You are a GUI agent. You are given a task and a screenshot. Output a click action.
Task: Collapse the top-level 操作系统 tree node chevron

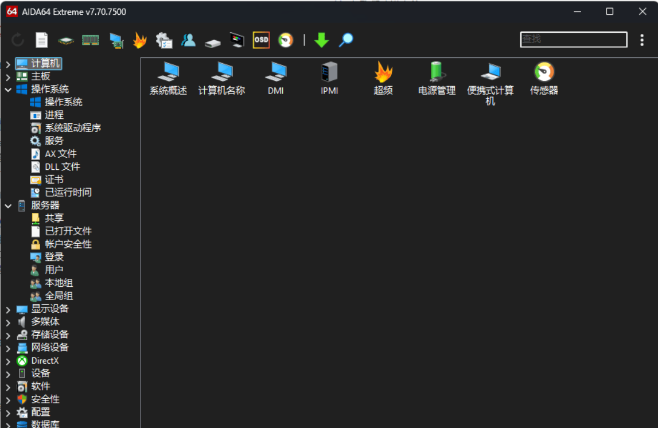[x=8, y=90]
